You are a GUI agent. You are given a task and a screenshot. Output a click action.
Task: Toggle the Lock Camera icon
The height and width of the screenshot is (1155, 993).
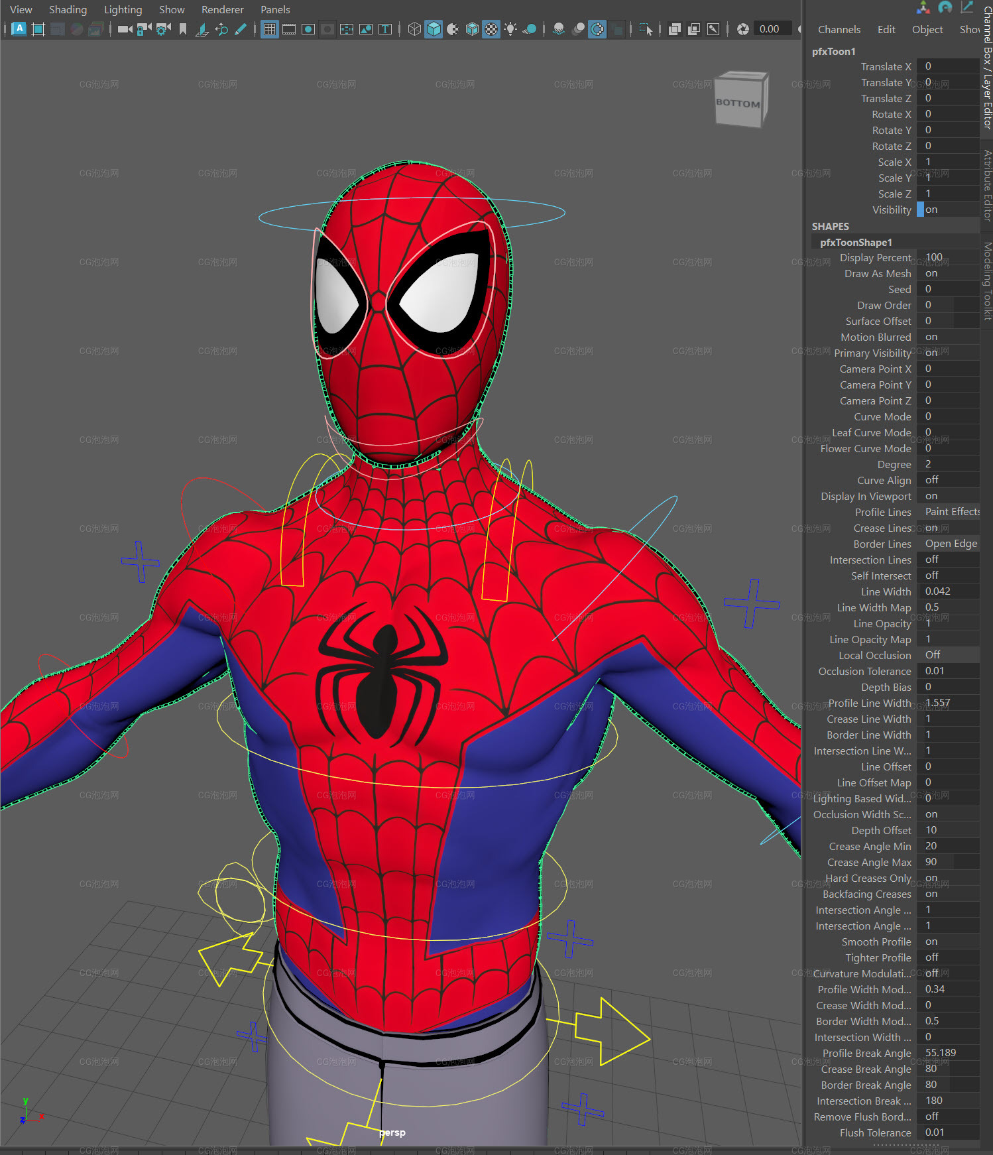click(144, 29)
